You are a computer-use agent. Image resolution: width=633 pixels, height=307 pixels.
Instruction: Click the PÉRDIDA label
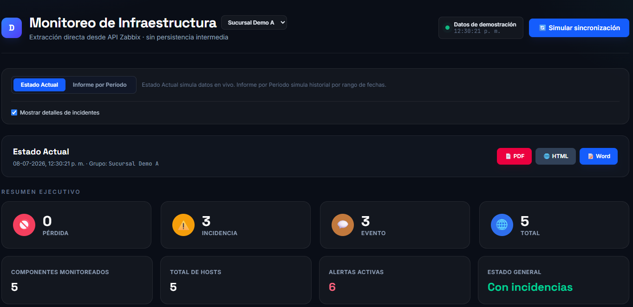tap(56, 233)
